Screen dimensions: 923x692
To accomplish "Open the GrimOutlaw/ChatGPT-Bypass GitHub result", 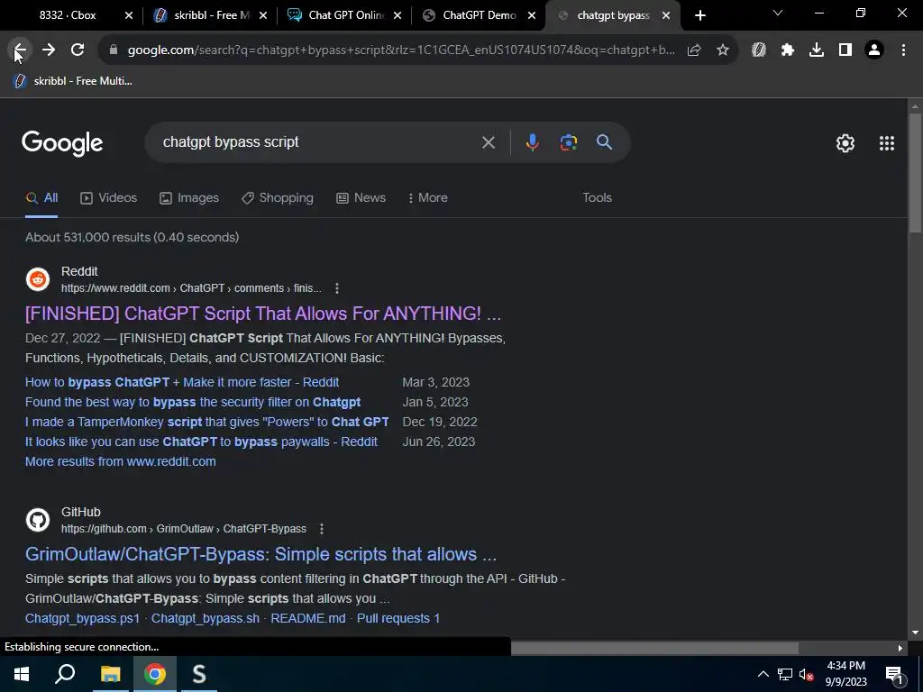I will point(260,554).
